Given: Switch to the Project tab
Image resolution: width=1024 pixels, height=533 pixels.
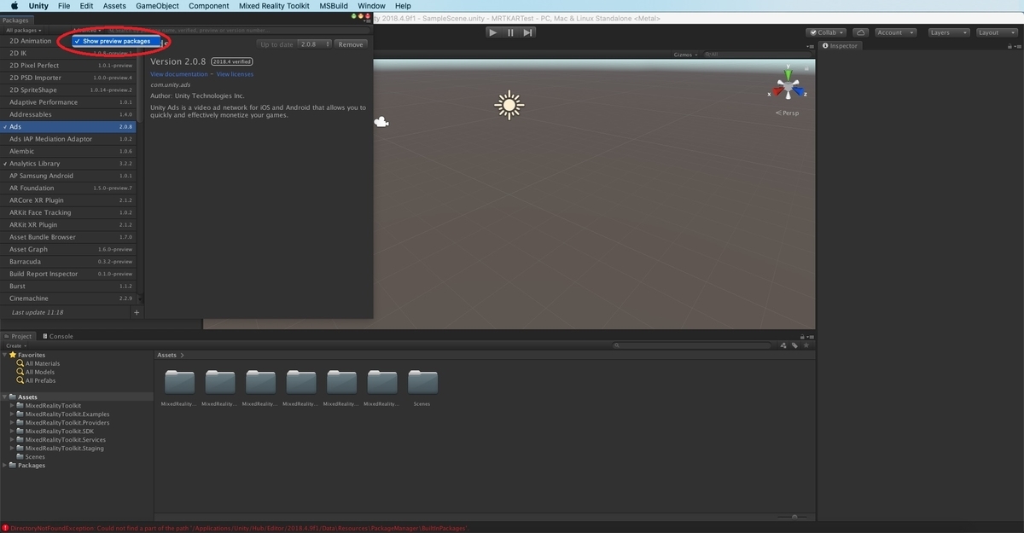Looking at the screenshot, I should [x=18, y=336].
